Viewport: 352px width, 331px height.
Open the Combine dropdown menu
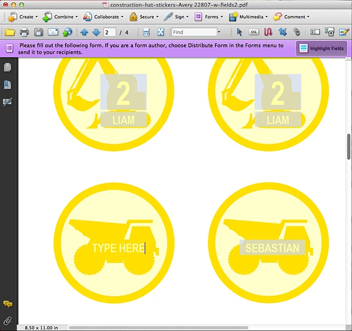click(x=60, y=17)
